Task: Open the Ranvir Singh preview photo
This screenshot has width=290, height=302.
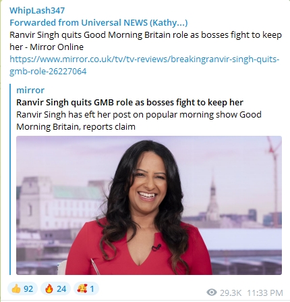Action: (149, 205)
